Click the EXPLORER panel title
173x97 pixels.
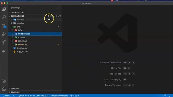(16, 8)
